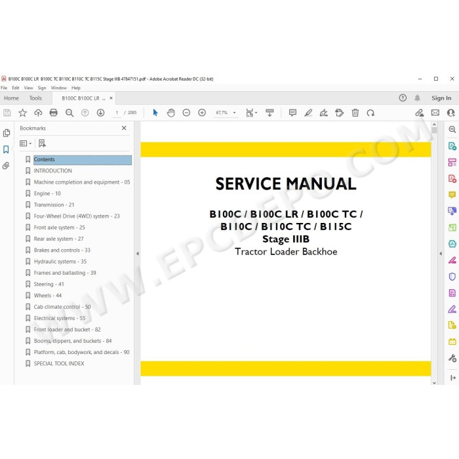459x459 pixels.
Task: Open search tool in right pane
Action: pos(452,129)
